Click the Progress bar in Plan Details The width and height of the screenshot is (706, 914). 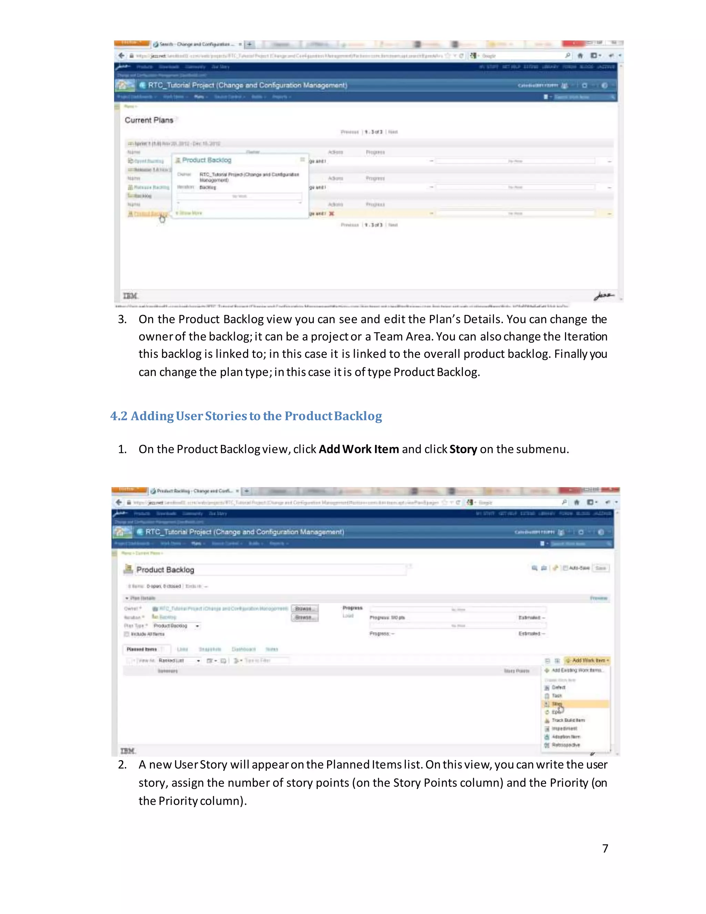coord(457,610)
